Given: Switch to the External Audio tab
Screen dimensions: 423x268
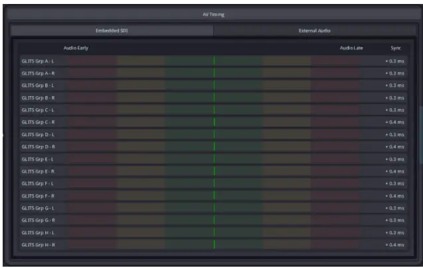Looking at the screenshot, I should tap(315, 31).
